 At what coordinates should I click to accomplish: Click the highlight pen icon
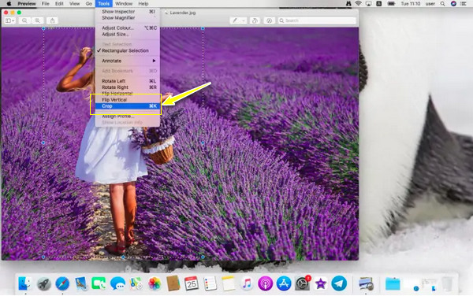(x=235, y=20)
